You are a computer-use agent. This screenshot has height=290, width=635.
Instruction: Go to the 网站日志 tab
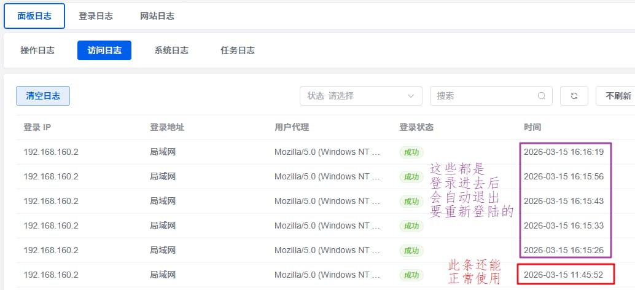tap(157, 16)
